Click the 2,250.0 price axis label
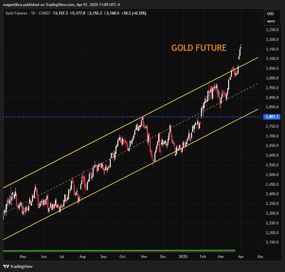285x272 pixels. pyautogui.click(x=272, y=223)
